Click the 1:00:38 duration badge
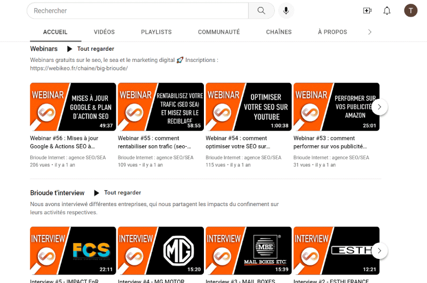Image resolution: width=427 pixels, height=283 pixels. click(x=279, y=125)
